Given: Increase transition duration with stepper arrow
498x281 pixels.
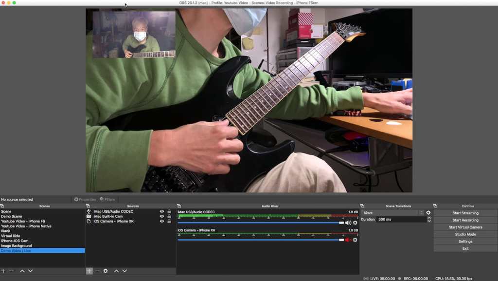Looking at the screenshot, I should point(429,218).
